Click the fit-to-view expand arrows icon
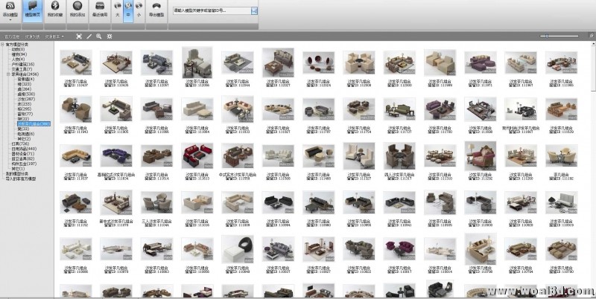This screenshot has width=596, height=299. point(79,36)
